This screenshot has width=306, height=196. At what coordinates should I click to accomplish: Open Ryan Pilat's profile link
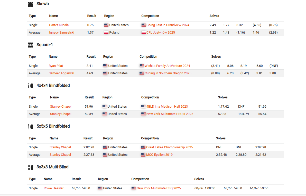click(56, 66)
